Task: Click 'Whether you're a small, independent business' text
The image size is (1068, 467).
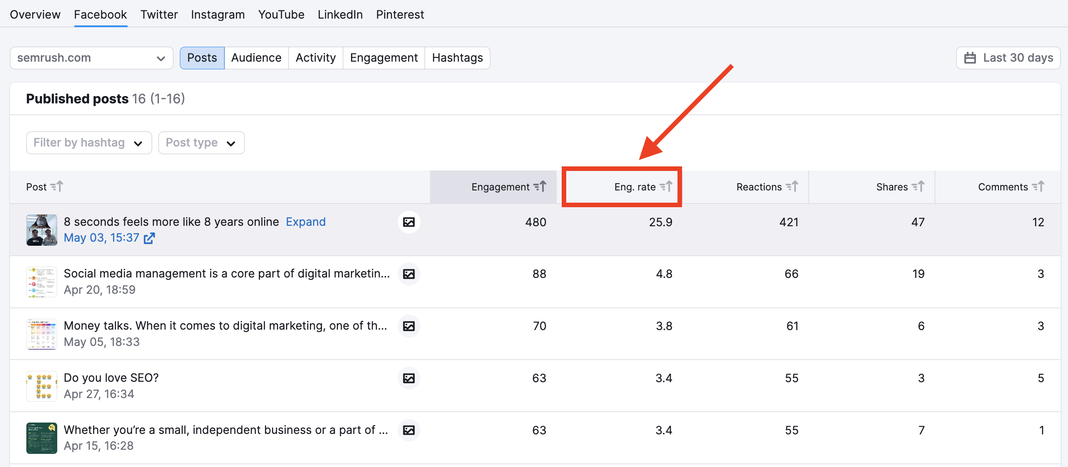Action: (x=226, y=430)
